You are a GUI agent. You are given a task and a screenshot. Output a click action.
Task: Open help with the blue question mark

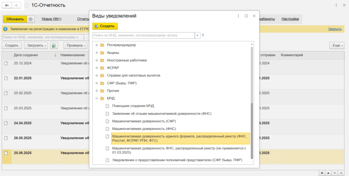tap(203, 35)
